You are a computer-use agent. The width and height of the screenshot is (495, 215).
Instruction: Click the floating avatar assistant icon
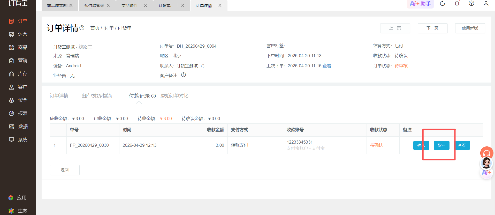click(x=486, y=163)
